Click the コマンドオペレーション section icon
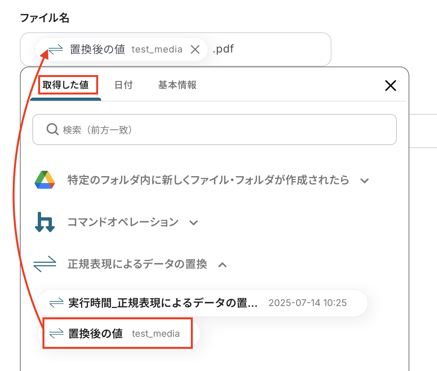 coord(44,222)
